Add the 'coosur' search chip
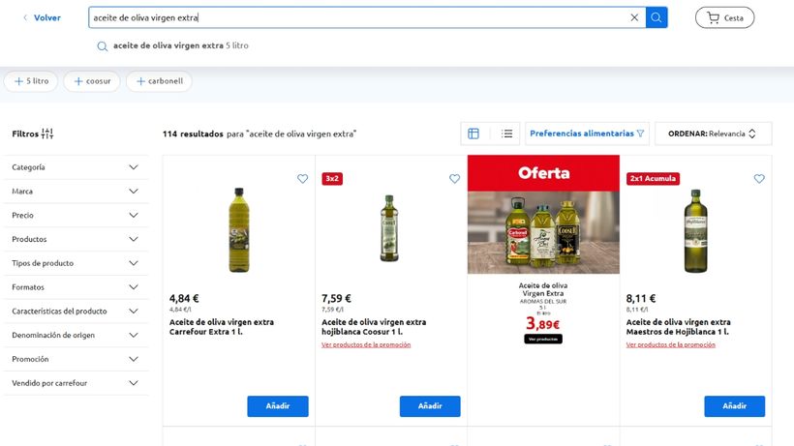Viewport: 794px width, 446px height. (x=92, y=81)
